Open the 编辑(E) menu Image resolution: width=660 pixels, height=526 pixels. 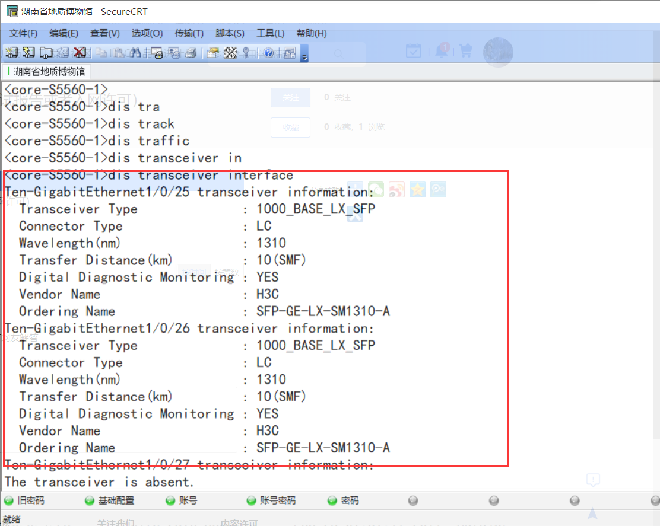(x=64, y=34)
